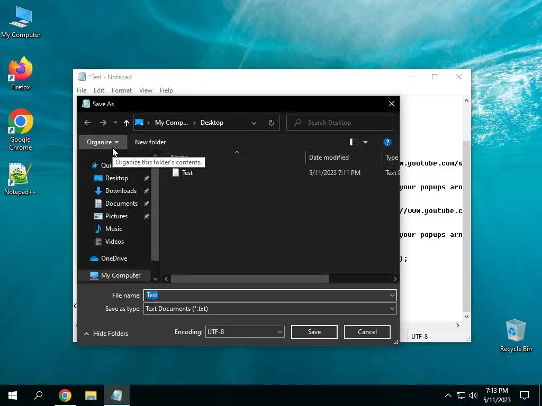Click Notepad vertical scrollbar down arrow
542x406 pixels.
pyautogui.click(x=466, y=317)
